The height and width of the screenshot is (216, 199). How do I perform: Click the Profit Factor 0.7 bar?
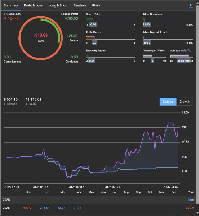pos(90,38)
